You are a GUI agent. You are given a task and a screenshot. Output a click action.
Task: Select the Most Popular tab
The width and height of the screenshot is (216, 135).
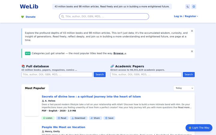pos(35,88)
